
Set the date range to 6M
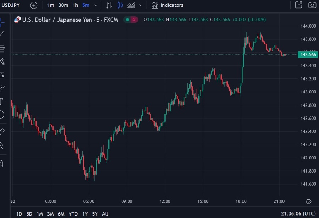[x=61, y=214]
